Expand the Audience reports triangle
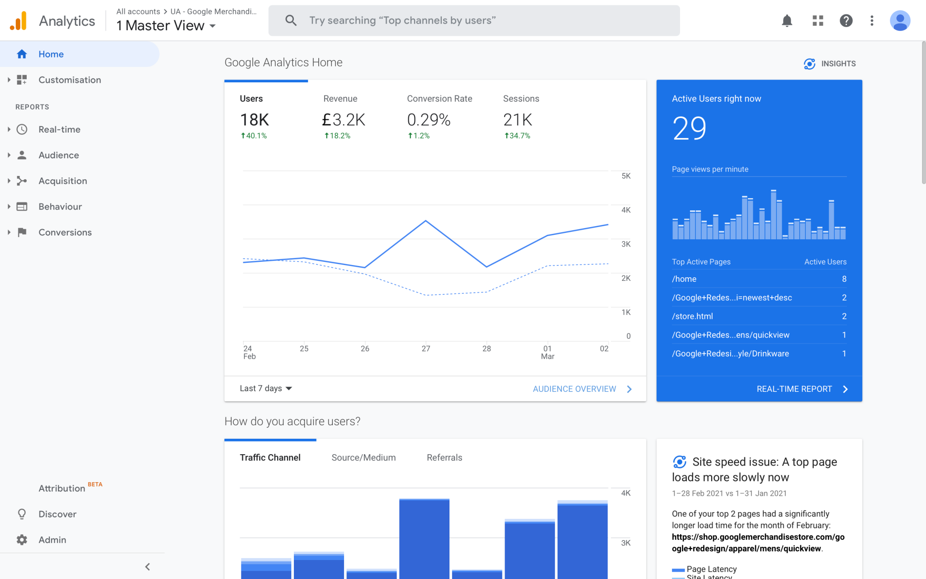 point(9,155)
